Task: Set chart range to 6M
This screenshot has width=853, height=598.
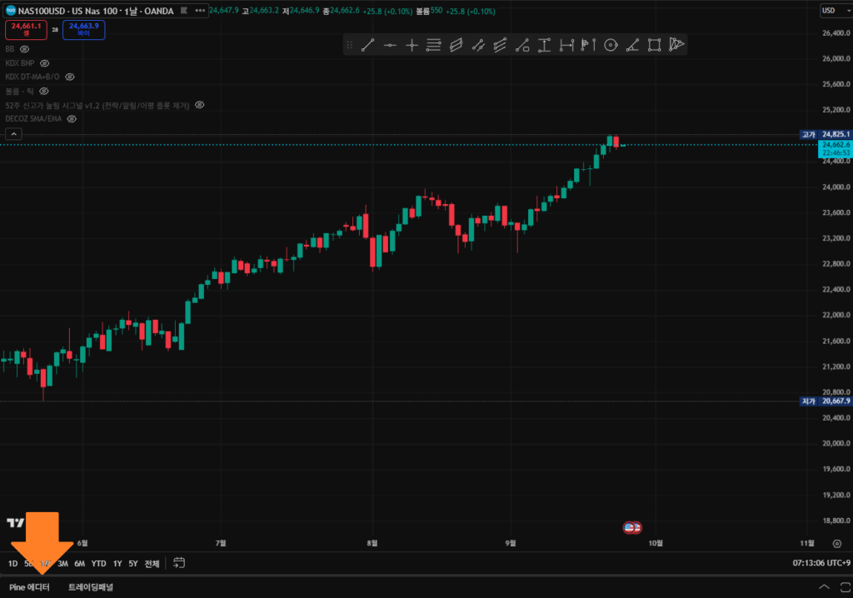Action: click(x=79, y=563)
